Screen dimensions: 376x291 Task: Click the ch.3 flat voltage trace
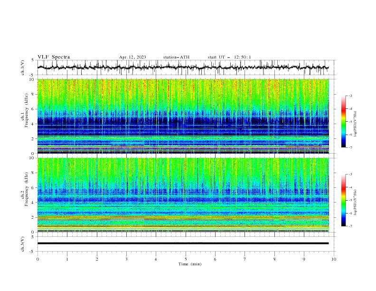click(x=183, y=243)
